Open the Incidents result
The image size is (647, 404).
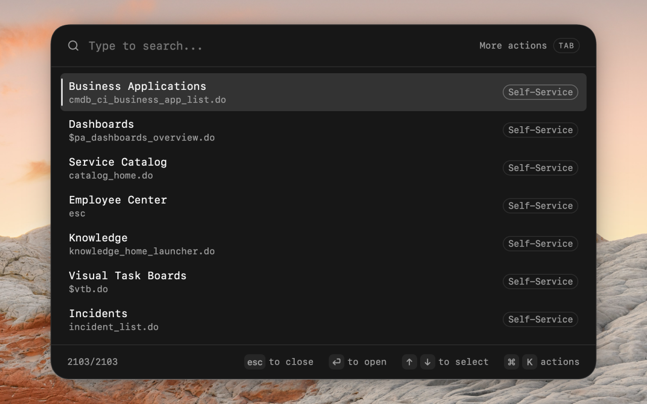[323, 319]
